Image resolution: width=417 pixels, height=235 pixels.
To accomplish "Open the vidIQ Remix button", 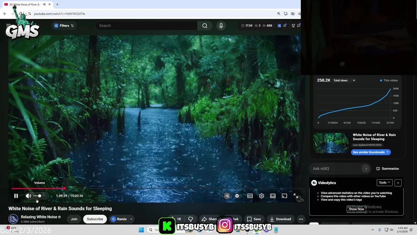I will pos(119,219).
